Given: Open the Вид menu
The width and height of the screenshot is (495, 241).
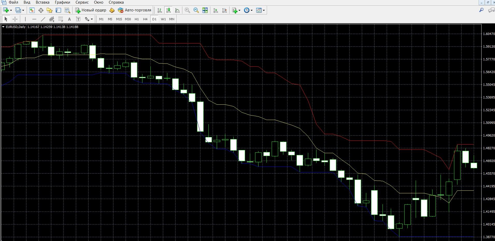Looking at the screenshot, I should pyautogui.click(x=27, y=2).
